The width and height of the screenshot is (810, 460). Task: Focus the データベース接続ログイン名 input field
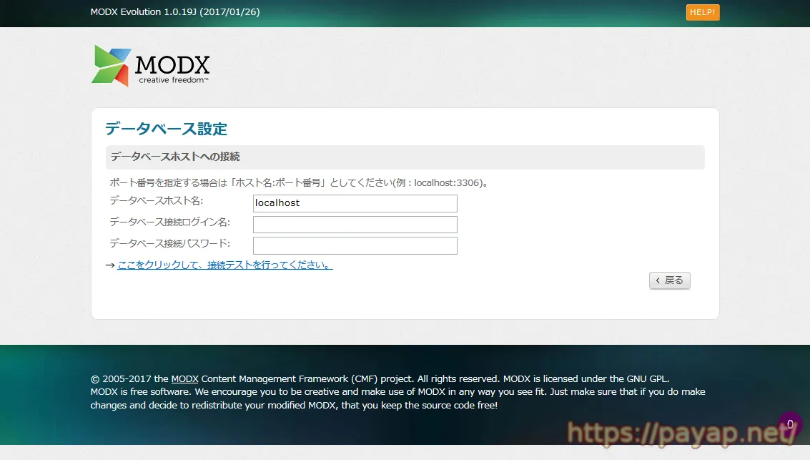tap(355, 224)
